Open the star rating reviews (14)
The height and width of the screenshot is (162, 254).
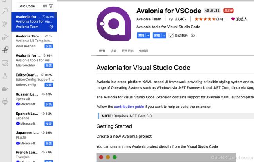coord(209,19)
